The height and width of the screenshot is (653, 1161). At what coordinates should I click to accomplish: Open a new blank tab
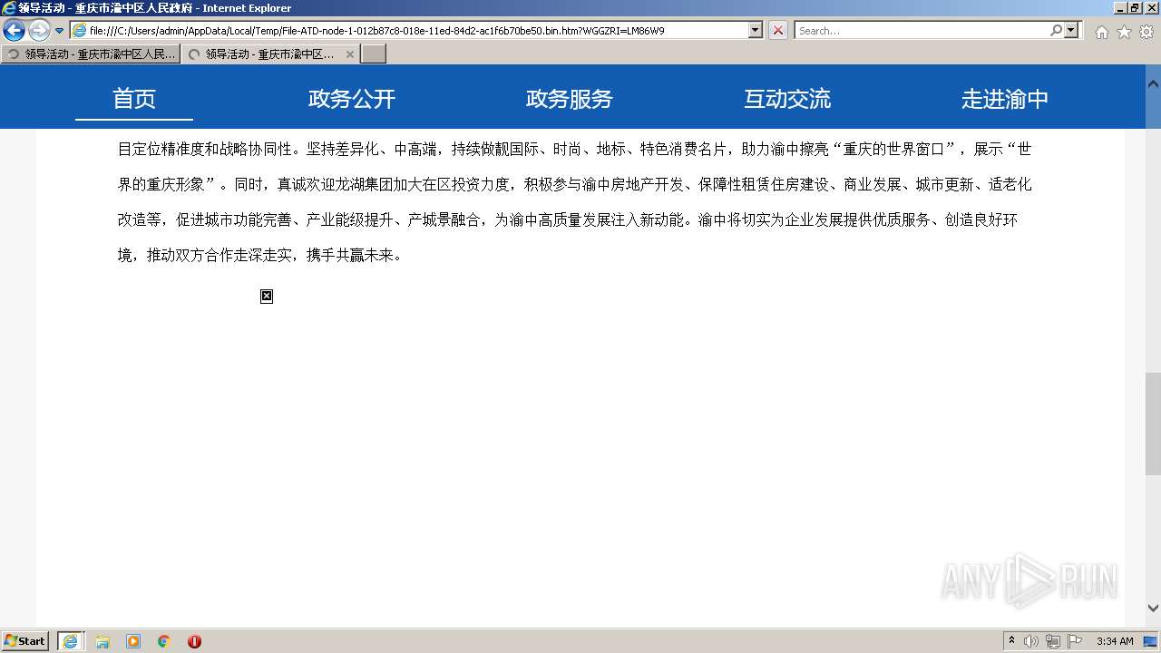(x=374, y=54)
